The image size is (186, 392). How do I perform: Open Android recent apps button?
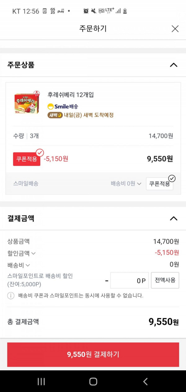41,381
